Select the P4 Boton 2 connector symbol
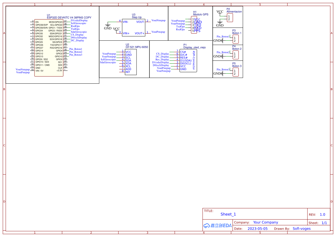The width and height of the screenshot is (336, 237). [235, 55]
